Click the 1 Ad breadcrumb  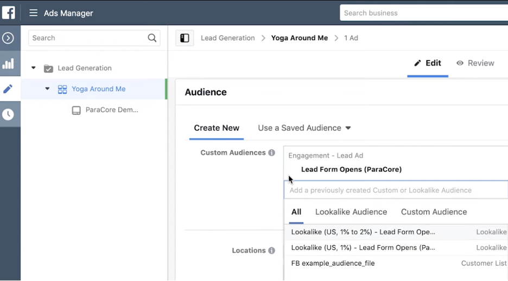[x=351, y=38]
